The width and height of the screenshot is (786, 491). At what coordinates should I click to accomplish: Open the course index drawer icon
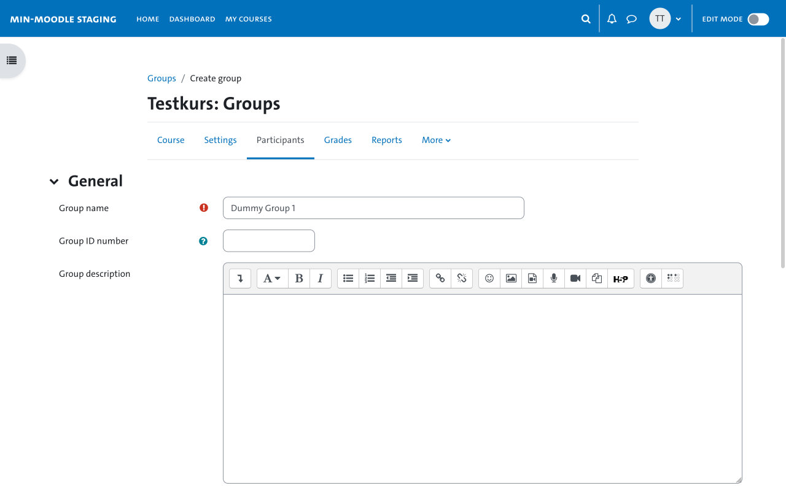click(x=11, y=61)
